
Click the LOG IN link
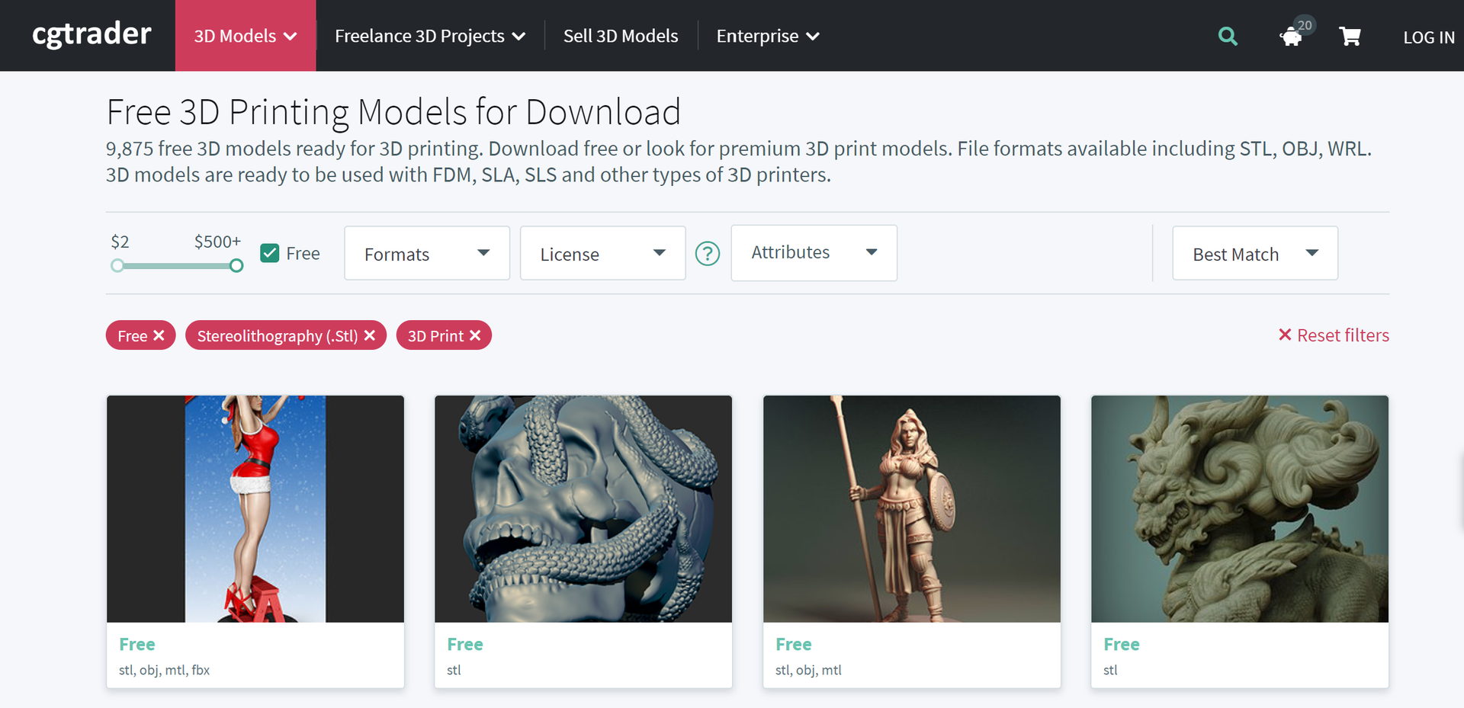coord(1429,37)
